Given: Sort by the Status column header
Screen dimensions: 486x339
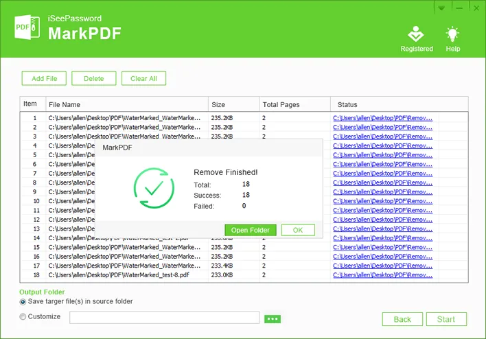Looking at the screenshot, I should [400, 104].
